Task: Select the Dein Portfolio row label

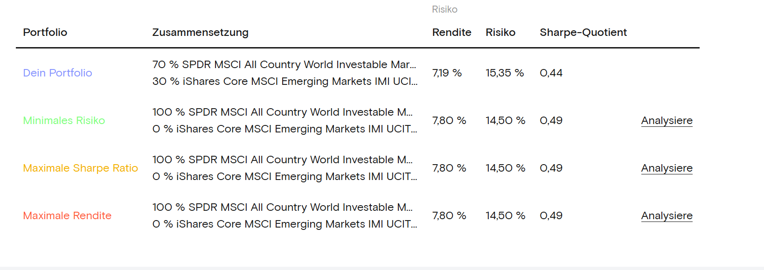Action: point(57,73)
